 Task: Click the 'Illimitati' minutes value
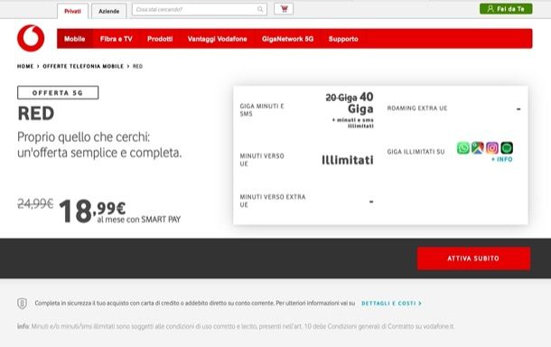point(348,160)
